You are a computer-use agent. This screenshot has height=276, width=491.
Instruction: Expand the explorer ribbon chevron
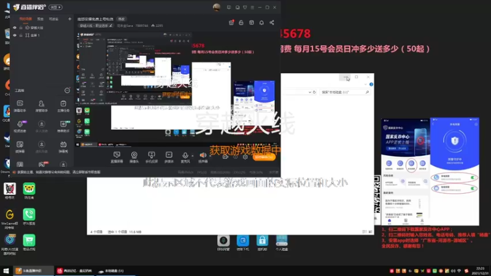tap(365, 85)
